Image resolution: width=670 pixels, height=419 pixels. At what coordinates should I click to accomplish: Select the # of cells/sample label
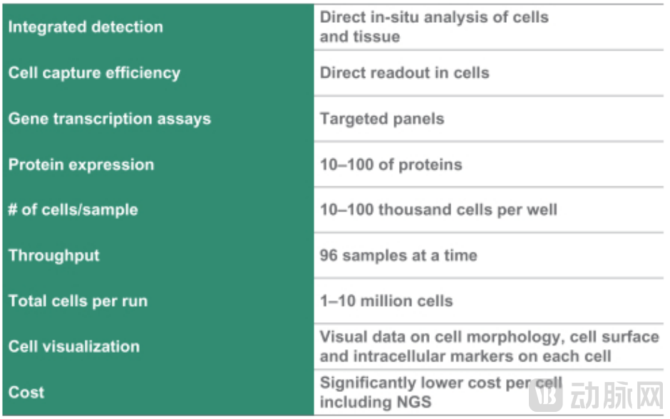pyautogui.click(x=73, y=210)
